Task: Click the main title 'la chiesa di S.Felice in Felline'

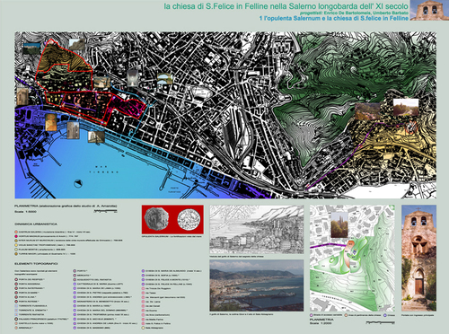Action: tap(216, 6)
